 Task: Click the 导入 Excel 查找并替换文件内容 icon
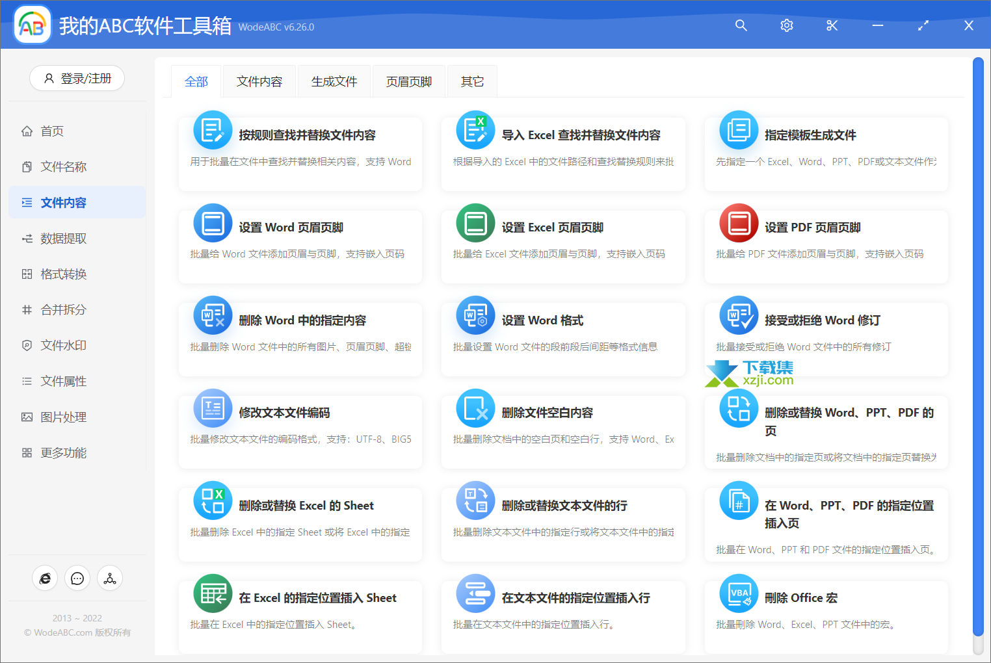[x=475, y=130]
